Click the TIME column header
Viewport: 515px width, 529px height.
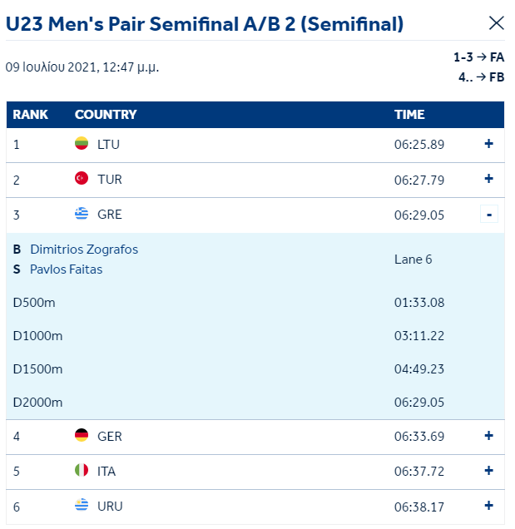(409, 115)
